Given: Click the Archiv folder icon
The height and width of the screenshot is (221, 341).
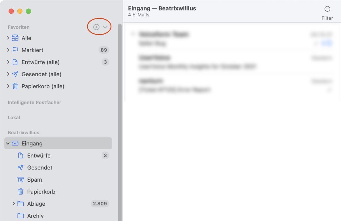Looking at the screenshot, I should click(x=20, y=216).
